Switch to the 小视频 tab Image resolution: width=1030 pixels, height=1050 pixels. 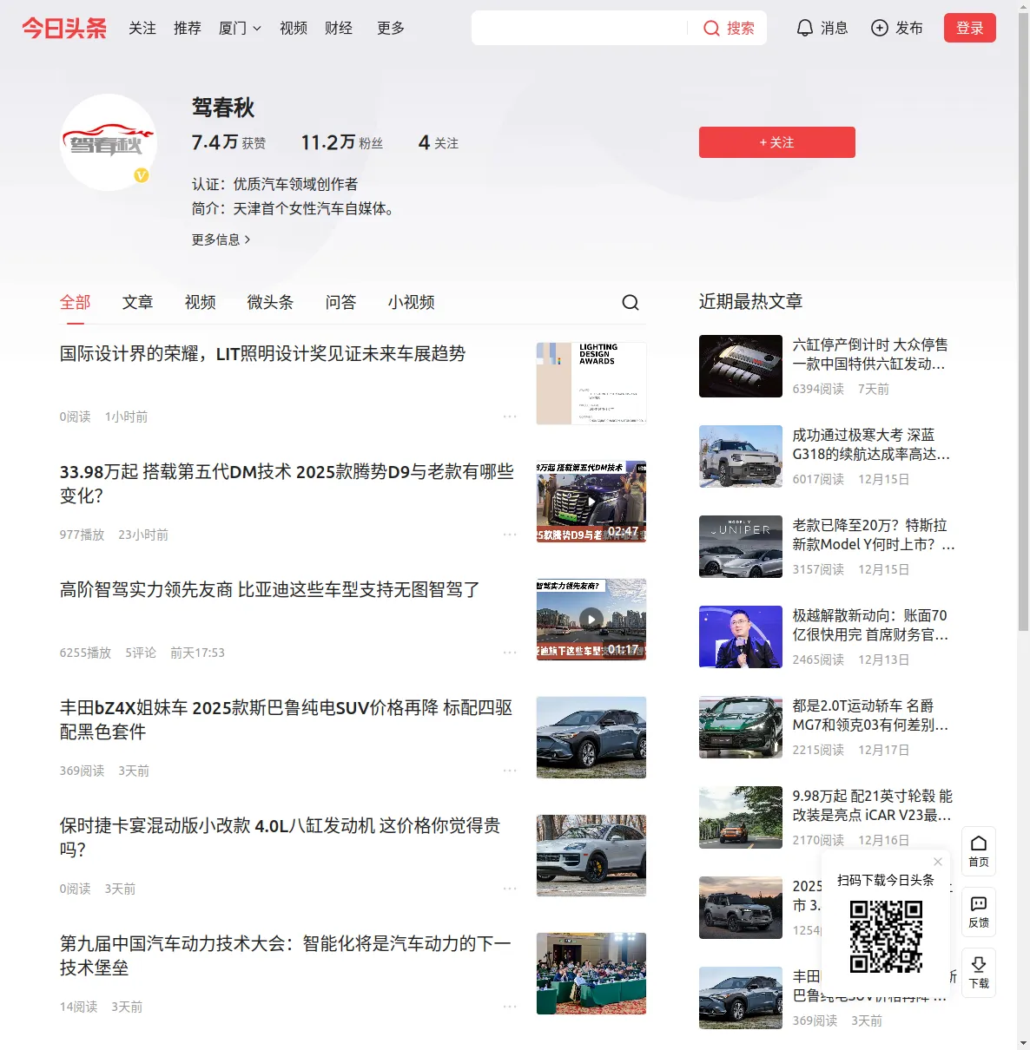(412, 302)
